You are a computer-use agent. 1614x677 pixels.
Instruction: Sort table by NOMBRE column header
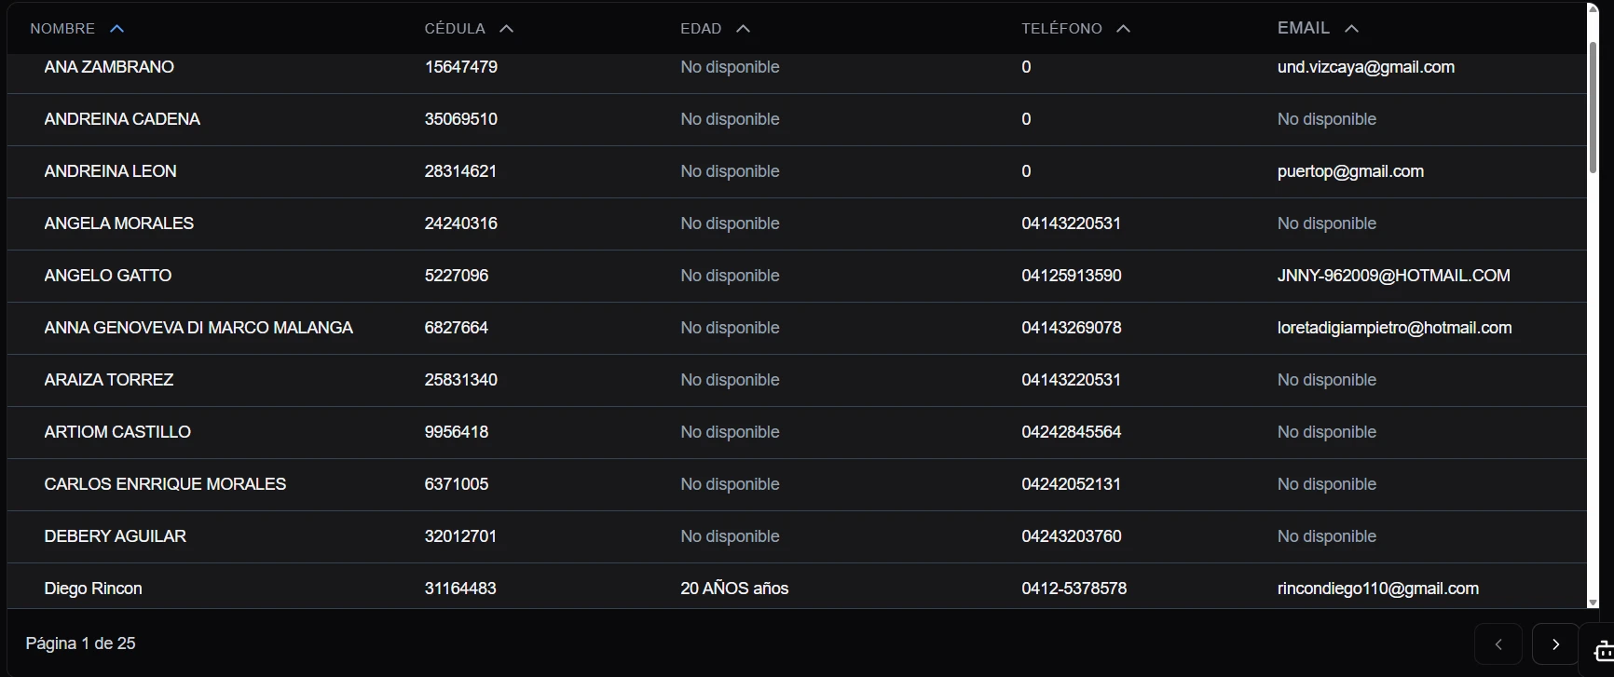(x=62, y=29)
